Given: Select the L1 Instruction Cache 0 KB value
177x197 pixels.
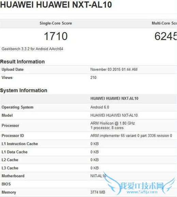Looking at the screenshot, I should pos(94,144).
